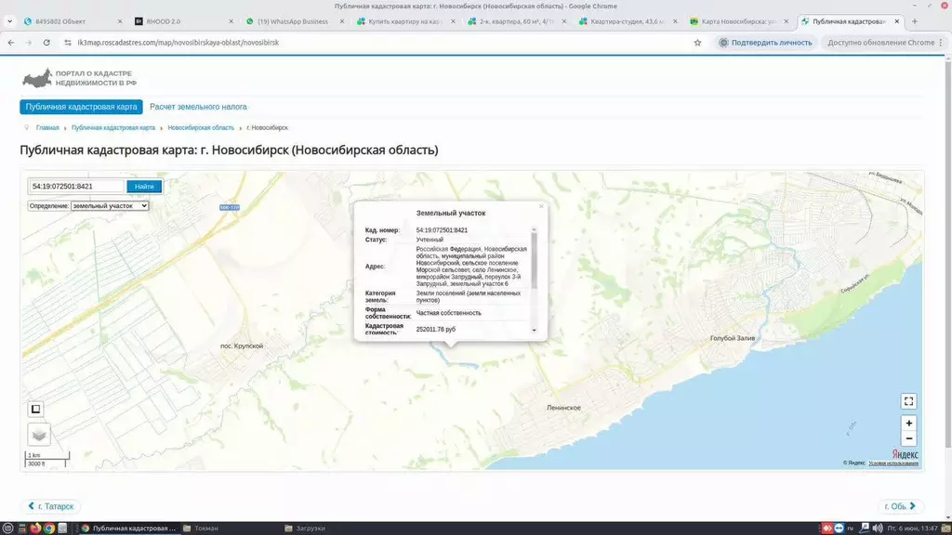952x535 pixels.
Task: Click the 'Ленинское' map label
Action: pos(563,408)
